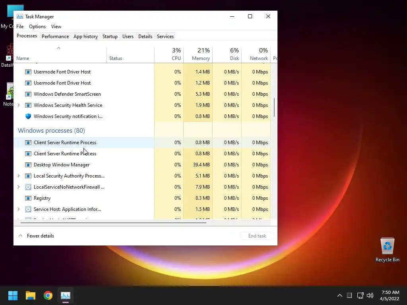Viewport: 407px width, 305px height.
Task: Switch to the App history tab
Action: tap(86, 37)
